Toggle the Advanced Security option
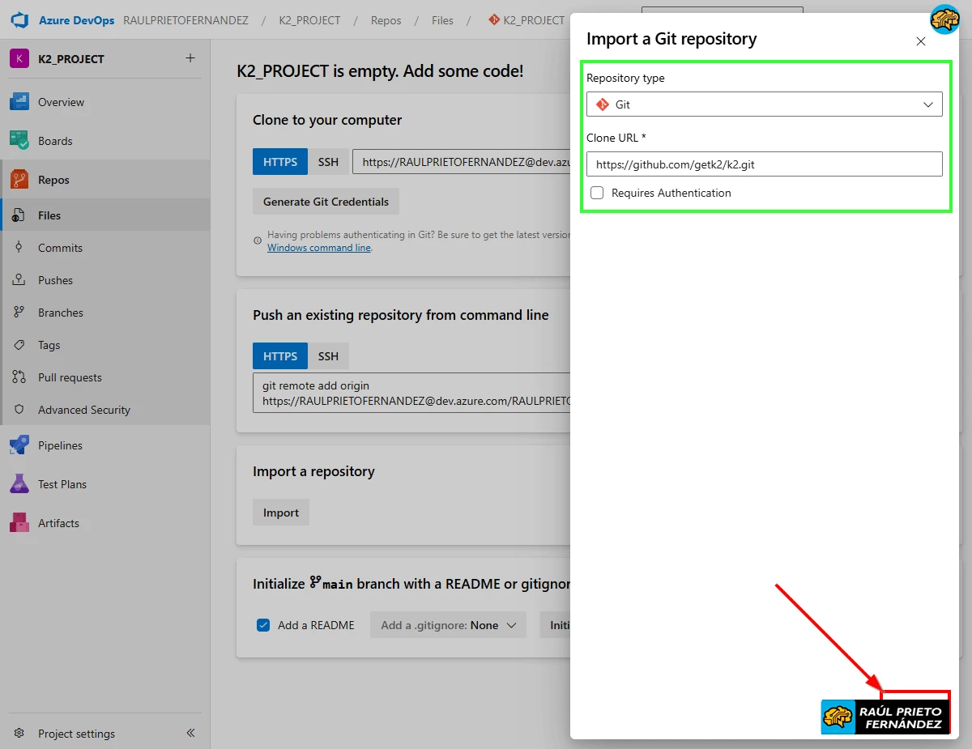 [x=18, y=410]
